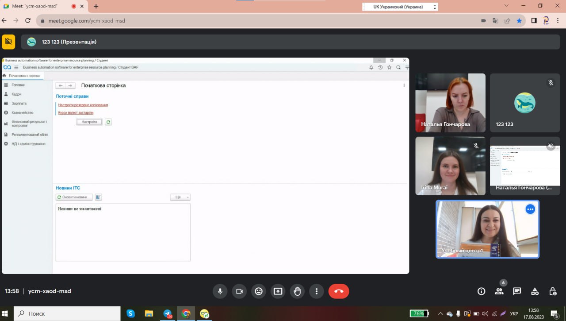The width and height of the screenshot is (566, 321).
Task: Open the UK Ukrainian language dropdown
Action: point(400,7)
